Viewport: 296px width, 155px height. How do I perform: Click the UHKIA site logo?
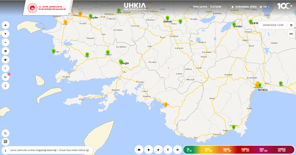pyautogui.click(x=135, y=6)
